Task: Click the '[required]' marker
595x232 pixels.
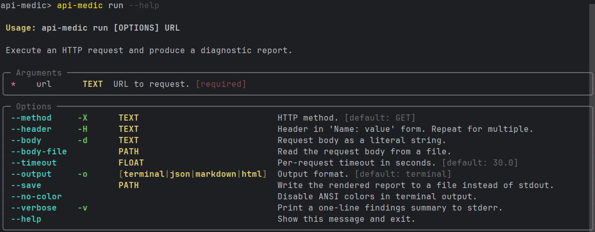Action: [x=221, y=84]
